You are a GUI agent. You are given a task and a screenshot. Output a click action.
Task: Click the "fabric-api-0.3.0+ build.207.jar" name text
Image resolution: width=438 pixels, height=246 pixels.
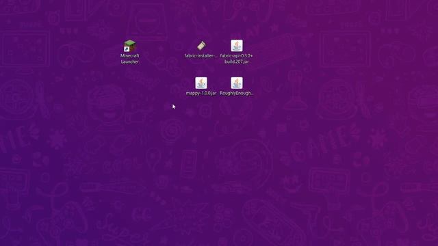coord(236,59)
